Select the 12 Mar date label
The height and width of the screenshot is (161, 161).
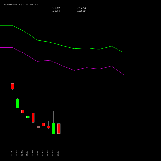53,153
